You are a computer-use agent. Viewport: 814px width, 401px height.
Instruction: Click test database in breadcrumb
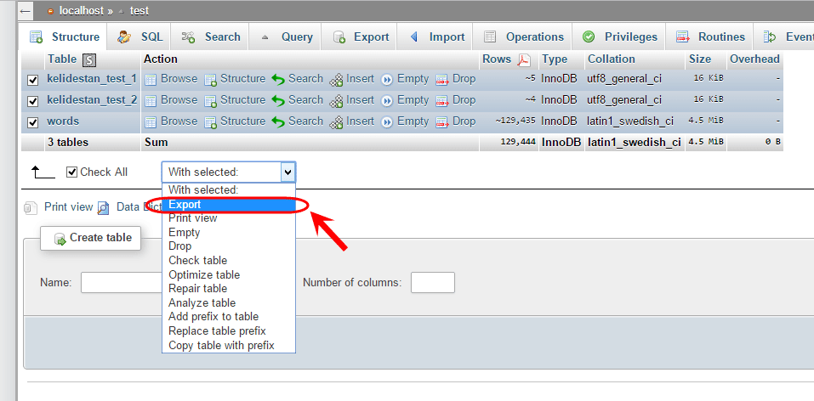pos(139,11)
